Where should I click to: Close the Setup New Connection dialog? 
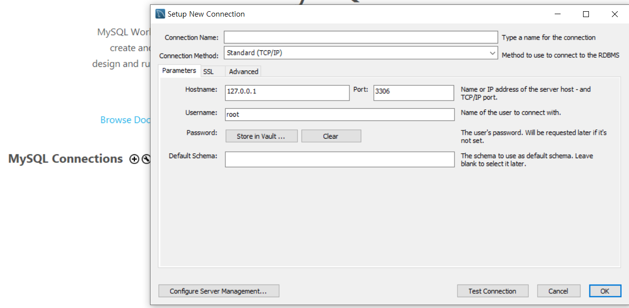615,14
